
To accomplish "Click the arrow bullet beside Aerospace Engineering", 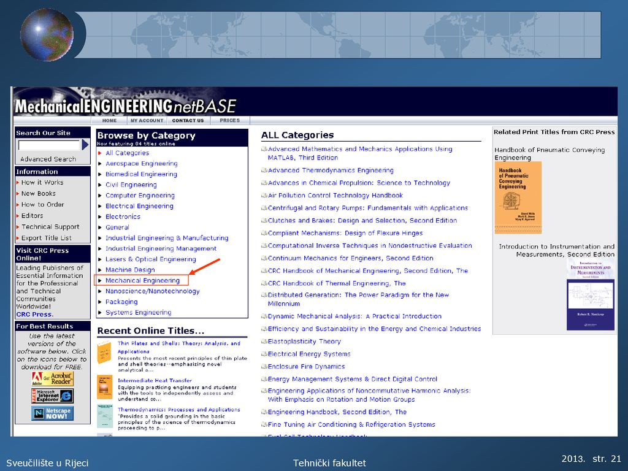I will tap(100, 164).
